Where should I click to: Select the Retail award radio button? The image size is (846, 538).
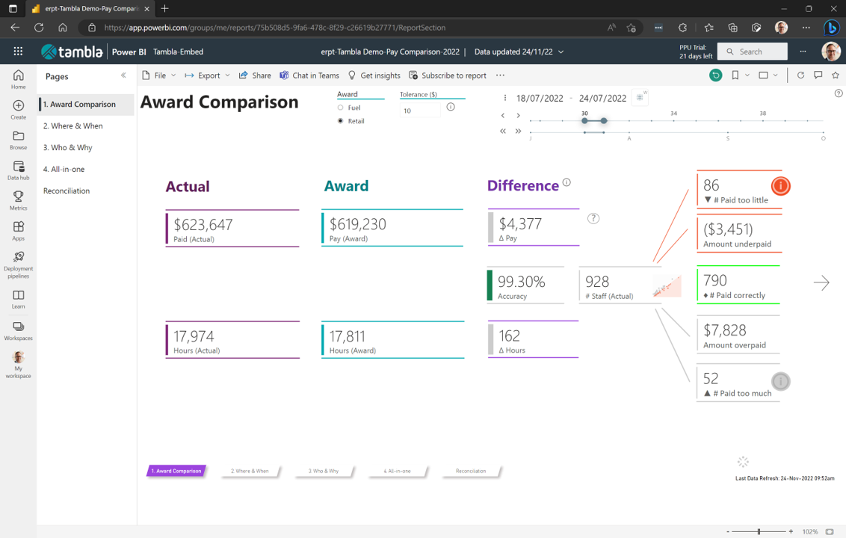coord(341,121)
